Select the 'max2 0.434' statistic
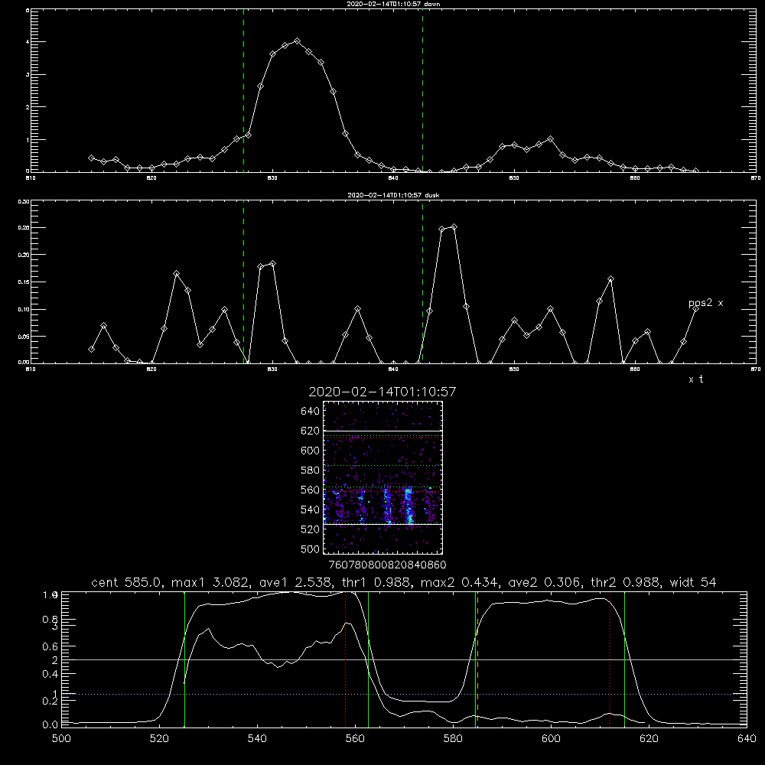Screen dimensions: 765x765 (460, 582)
